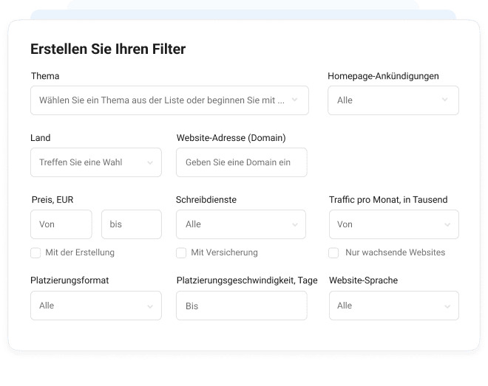Open the Schreibdienste dropdown
The width and height of the screenshot is (488, 386).
[241, 224]
